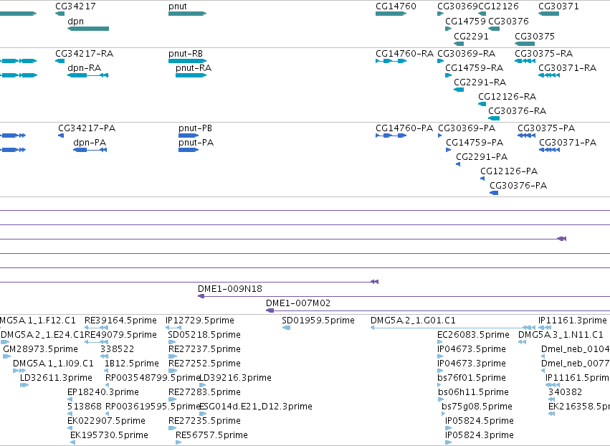Click the pnut-PA label
Viewport: 610px width, 446px height.
(x=196, y=143)
